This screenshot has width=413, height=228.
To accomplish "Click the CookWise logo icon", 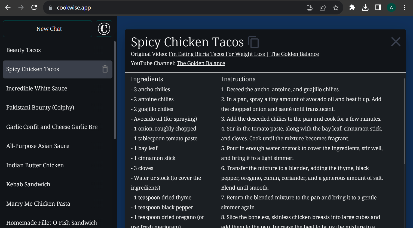I will pyautogui.click(x=104, y=29).
